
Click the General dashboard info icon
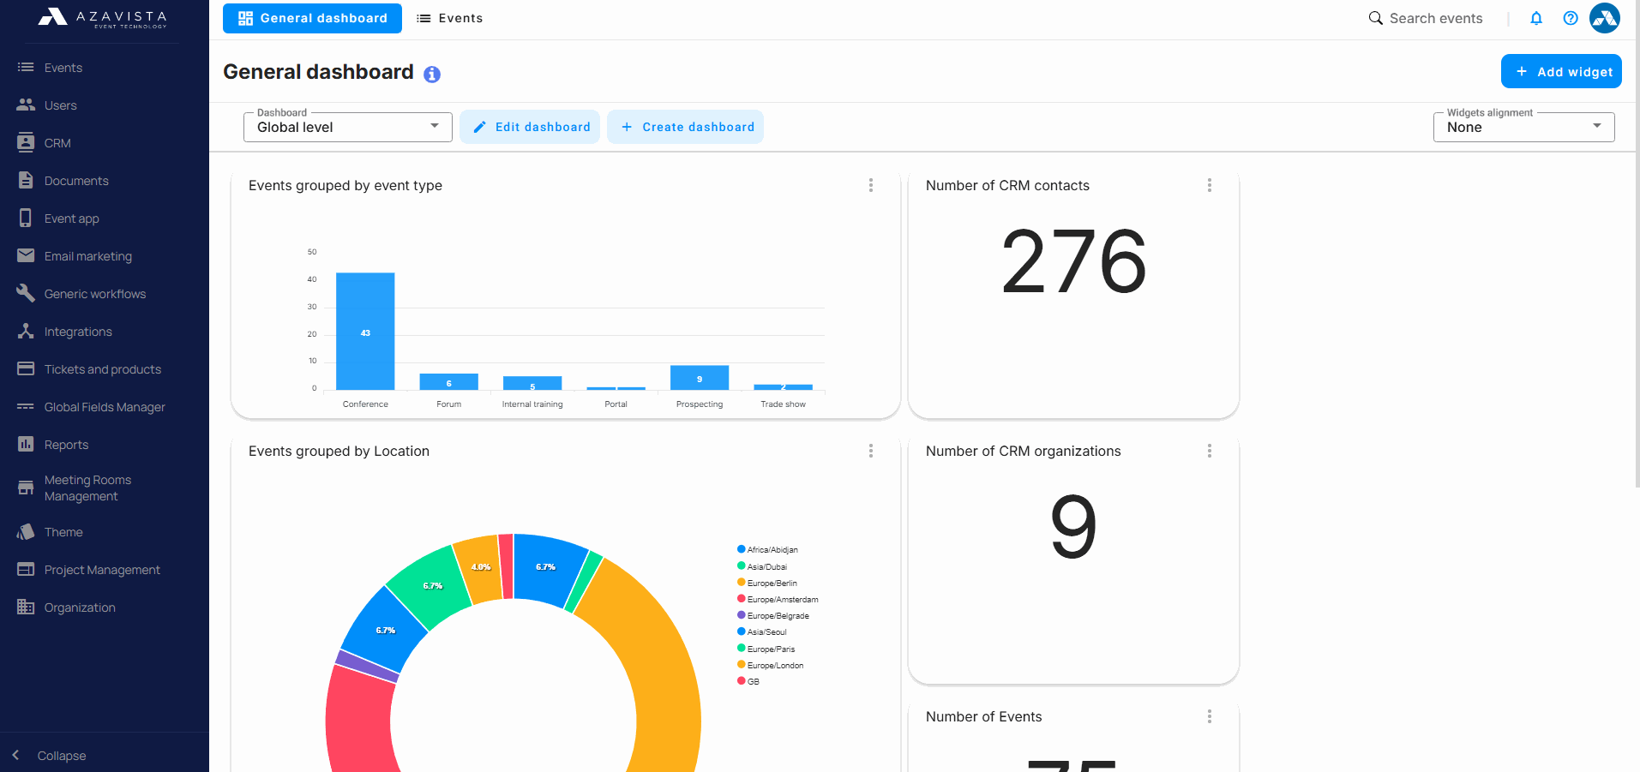[x=432, y=75]
